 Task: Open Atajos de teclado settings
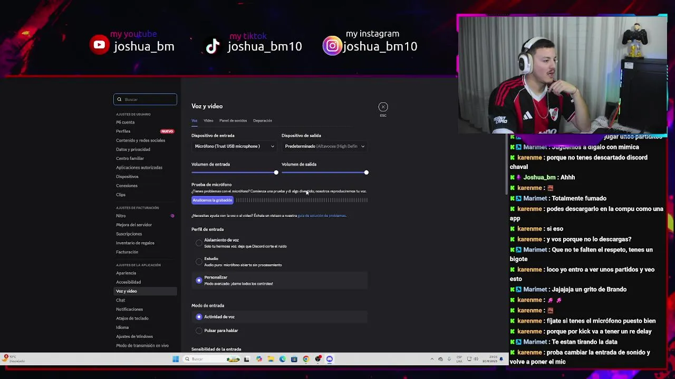click(132, 318)
